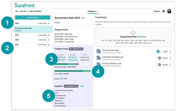Screen dimensions: 176x111
Task: Make Self Signup Release 1.pdf public
Action: pyautogui.click(x=158, y=65)
